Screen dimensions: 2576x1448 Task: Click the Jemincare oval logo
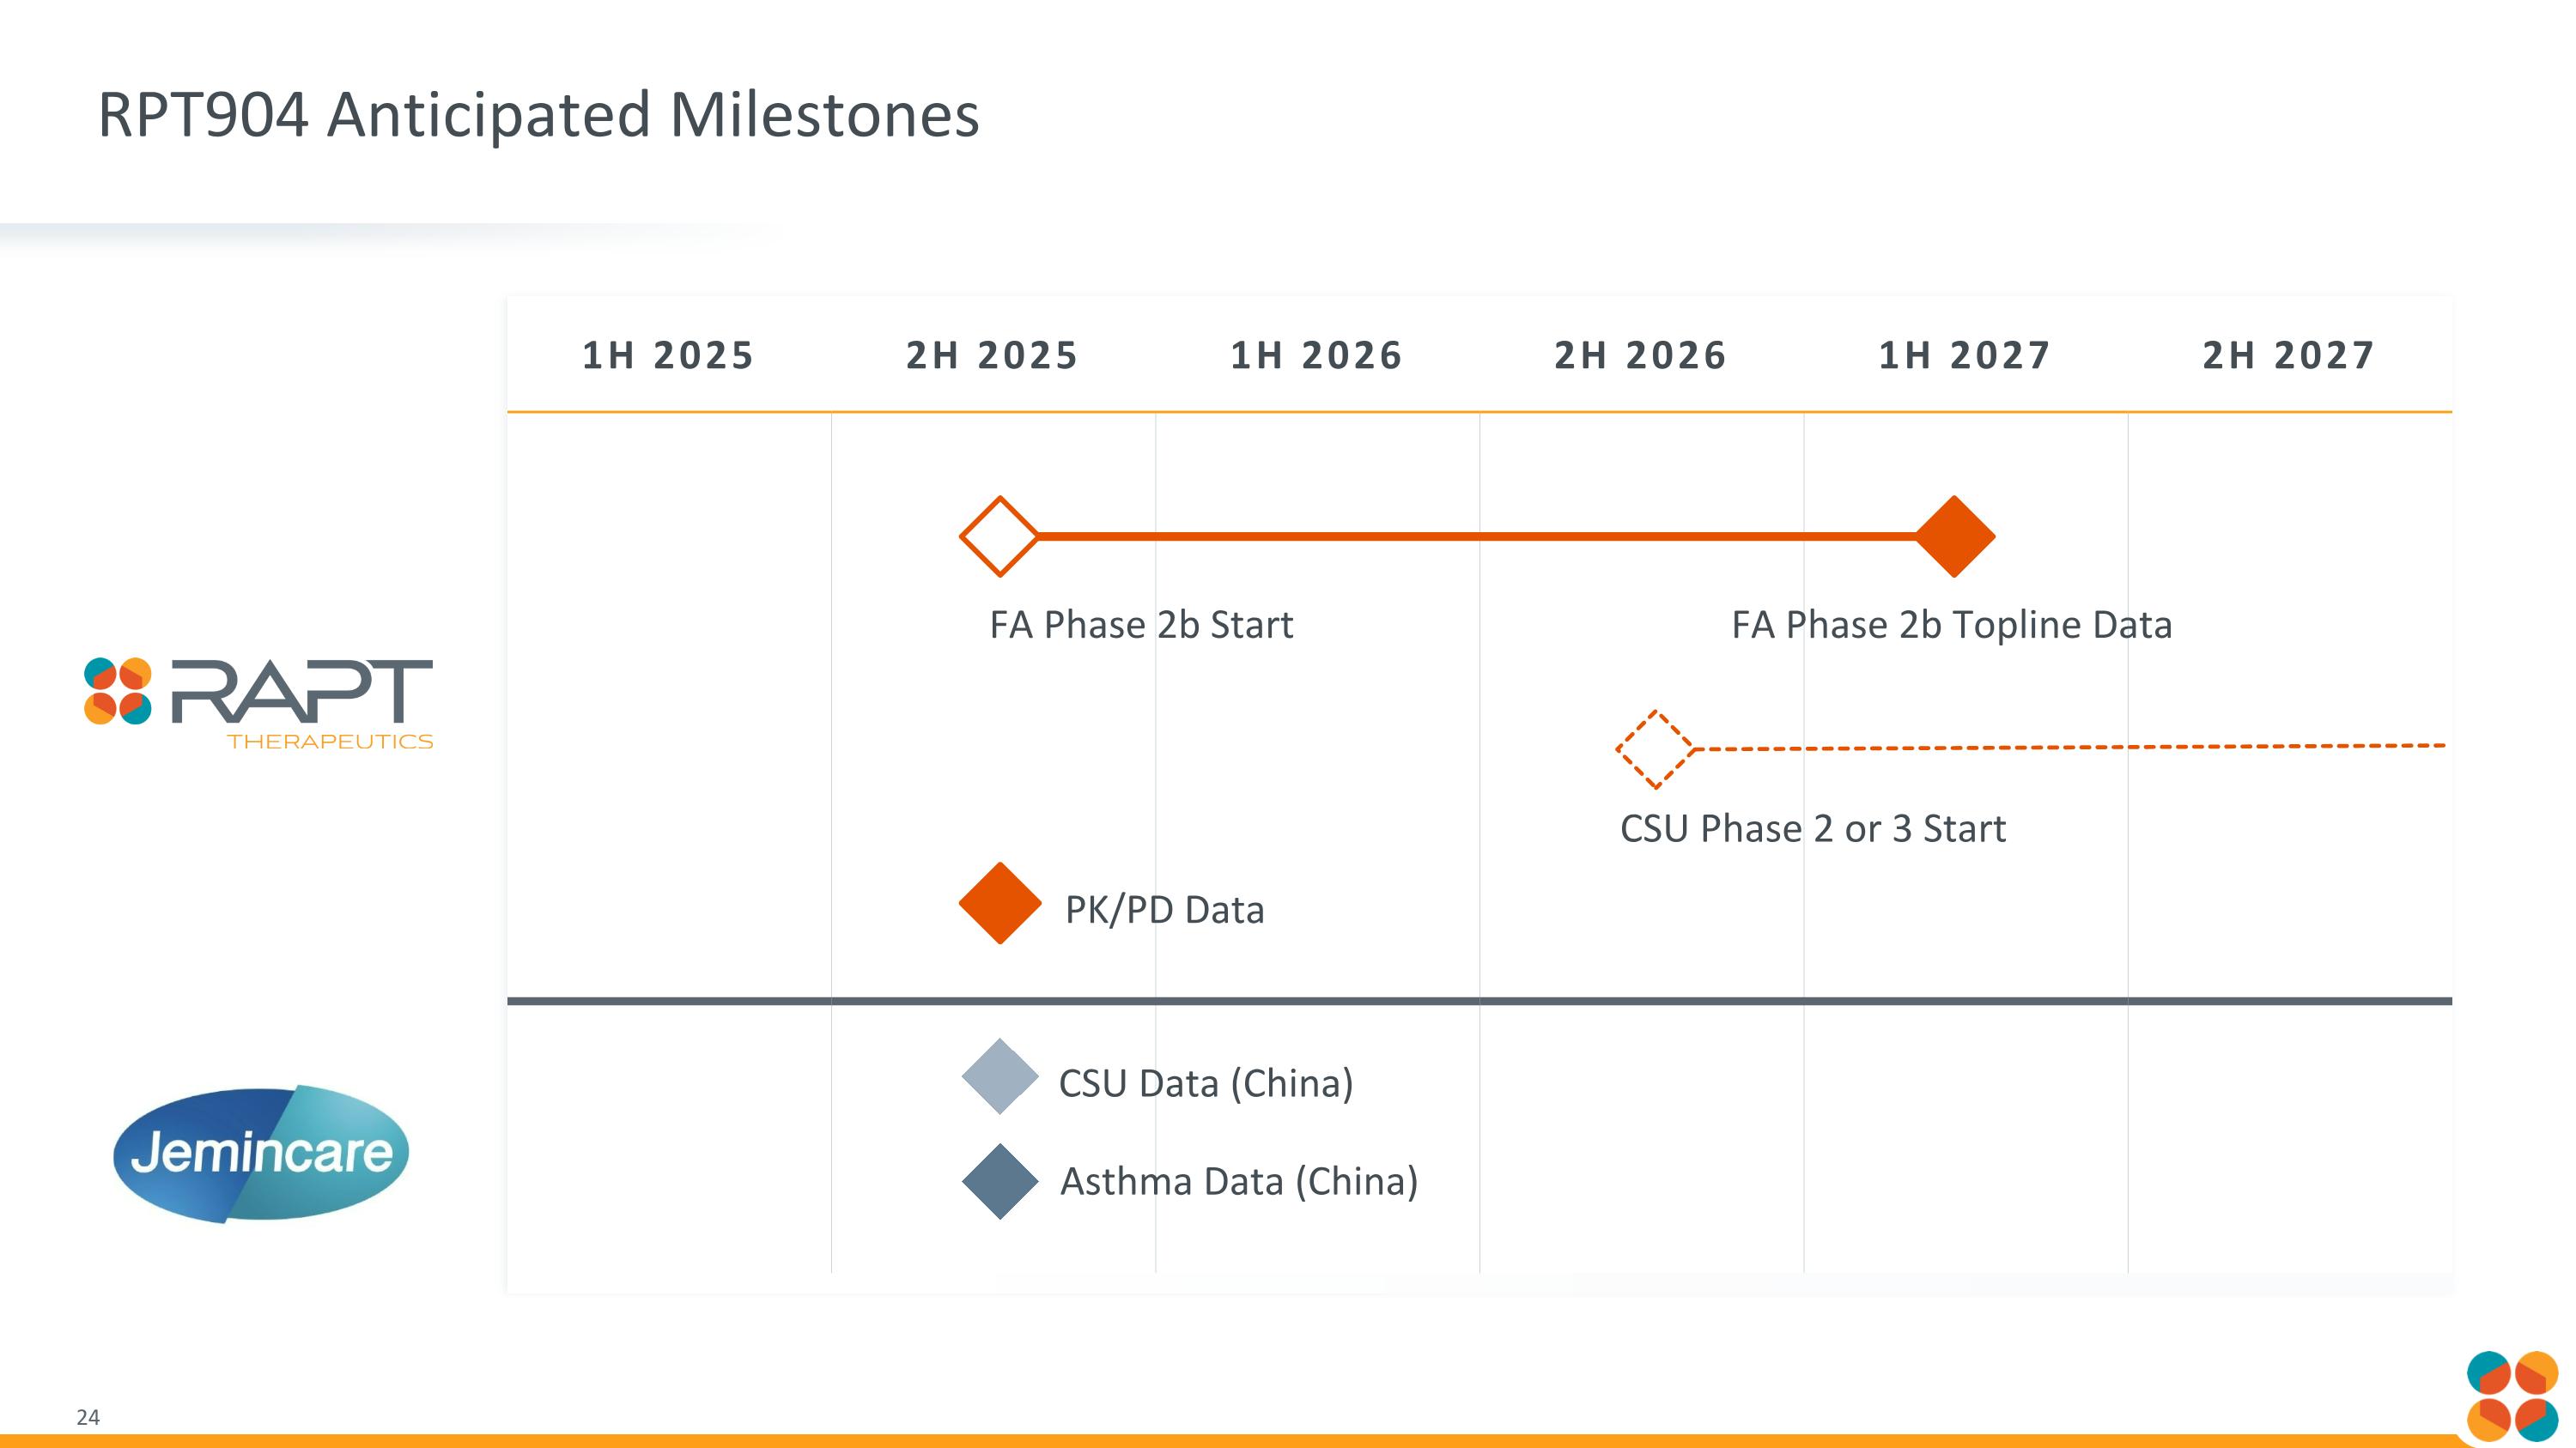pos(261,1154)
